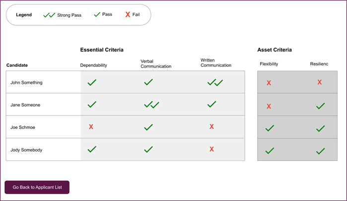This screenshot has width=347, height=201.
Task: Click the Strong Pass double-check legend icon
Action: [x=49, y=15]
